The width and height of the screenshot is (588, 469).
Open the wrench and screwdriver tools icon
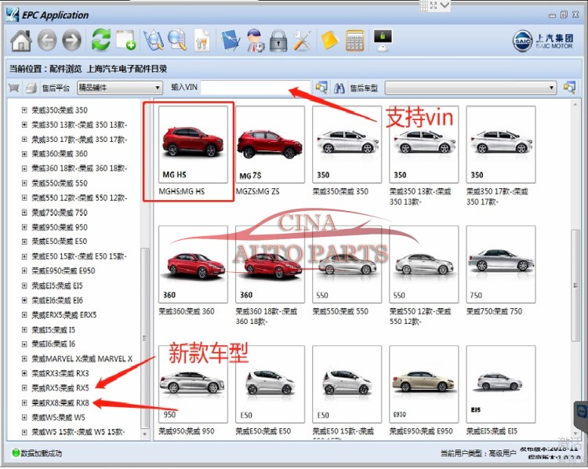(303, 40)
